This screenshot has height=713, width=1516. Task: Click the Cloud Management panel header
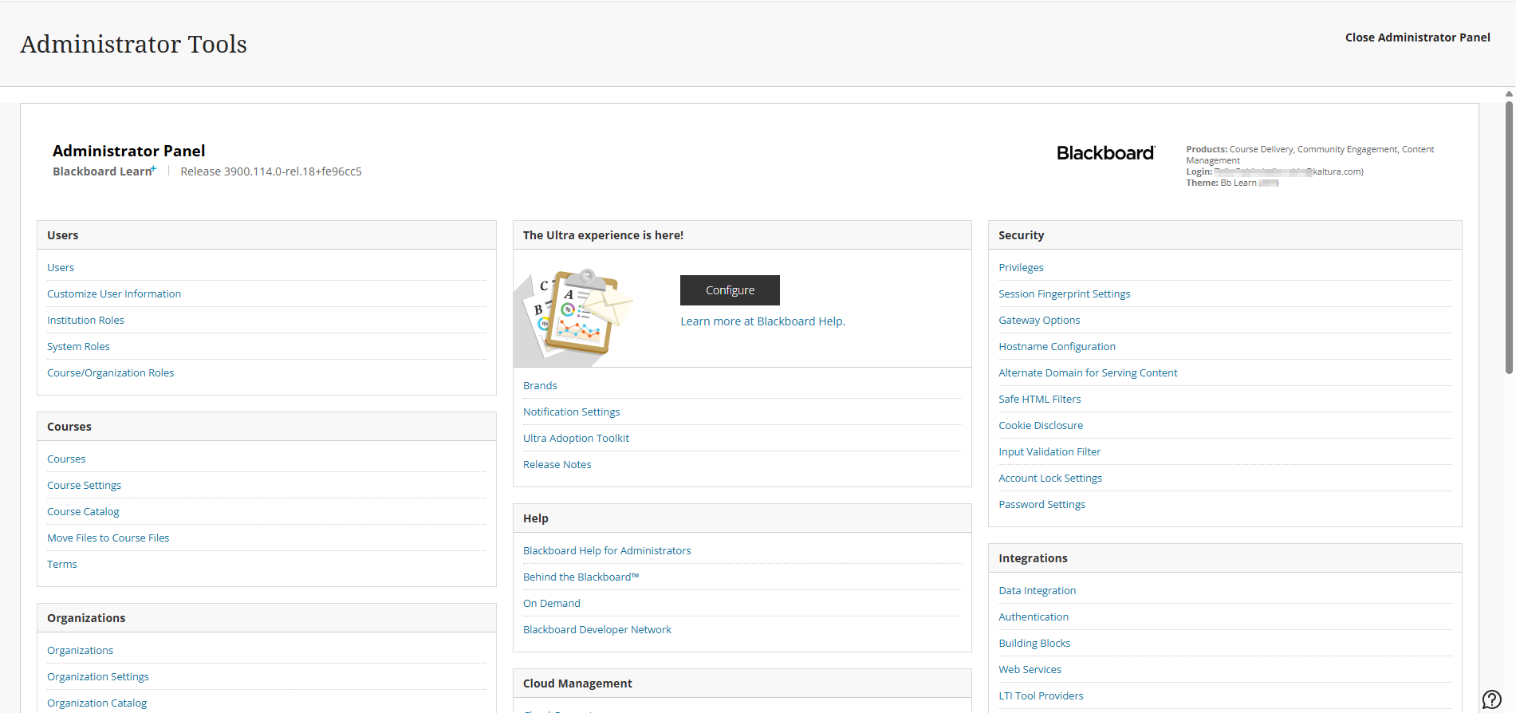(x=742, y=683)
